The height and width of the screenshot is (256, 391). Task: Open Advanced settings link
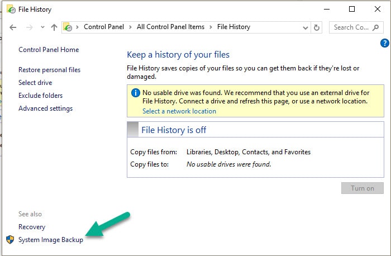[x=45, y=108]
